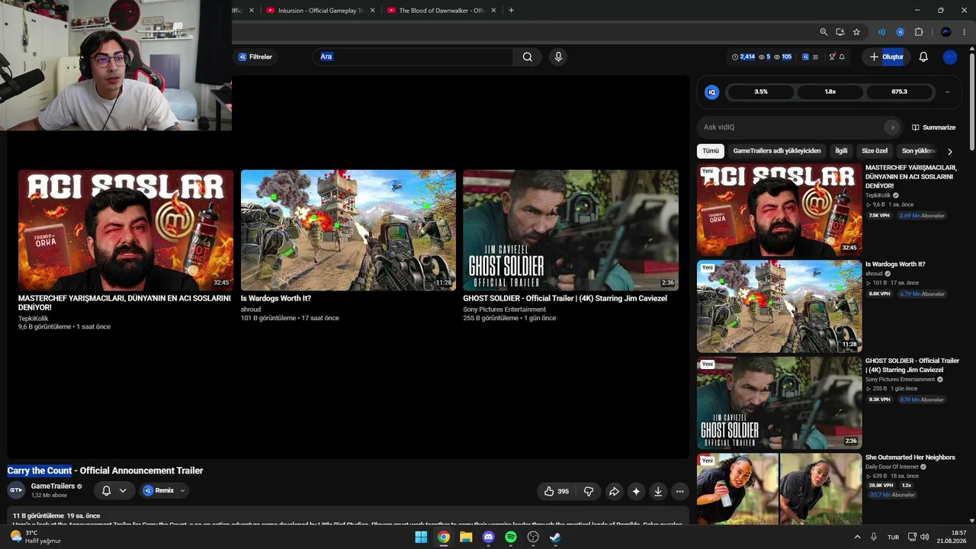Open Spotify from the taskbar
This screenshot has width=976, height=549.
tap(511, 537)
